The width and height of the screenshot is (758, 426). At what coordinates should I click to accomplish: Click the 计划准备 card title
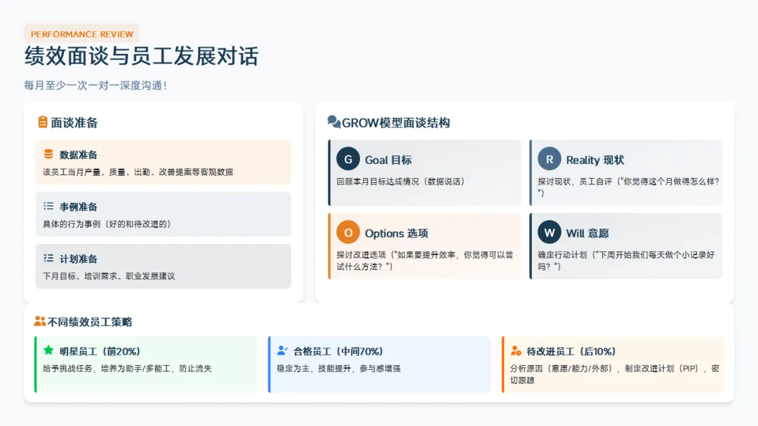pyautogui.click(x=79, y=259)
